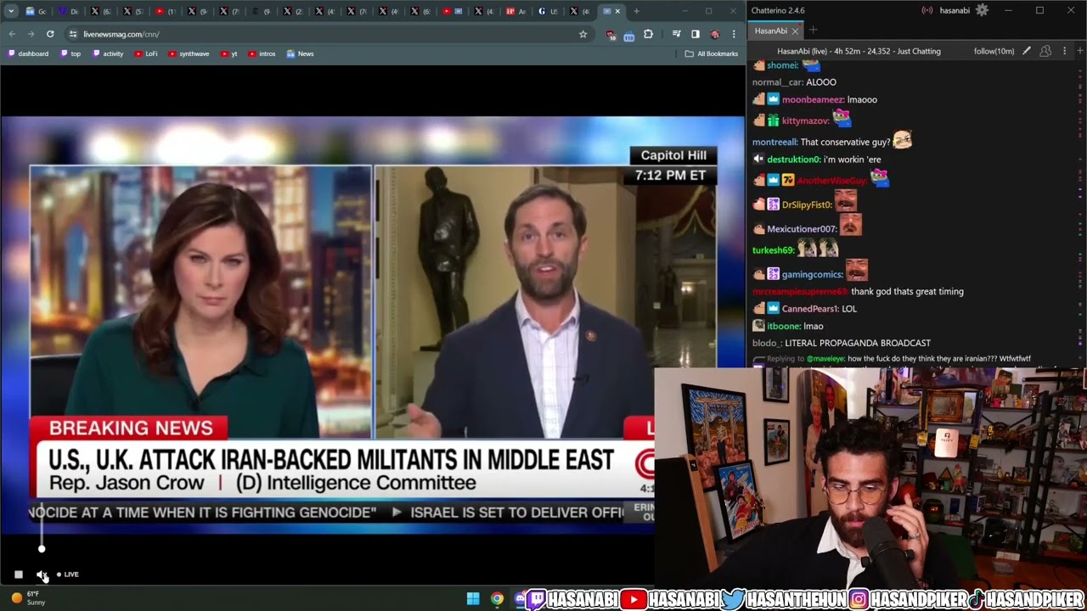Open the media controls toolbar icon
The width and height of the screenshot is (1087, 611).
pyautogui.click(x=676, y=34)
